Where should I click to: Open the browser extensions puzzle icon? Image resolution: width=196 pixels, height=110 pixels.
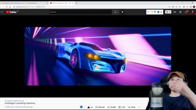184,7
